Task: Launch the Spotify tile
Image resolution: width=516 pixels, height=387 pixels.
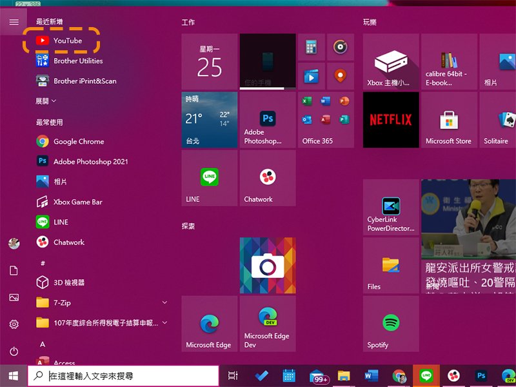Action: click(391, 324)
